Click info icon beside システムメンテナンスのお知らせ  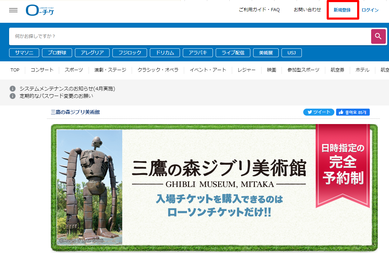tap(12, 89)
